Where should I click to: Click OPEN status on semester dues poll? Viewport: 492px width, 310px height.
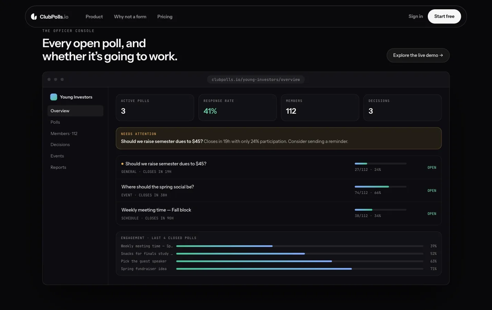click(x=432, y=168)
